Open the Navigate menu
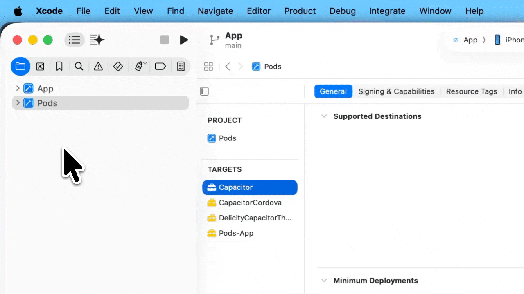This screenshot has height=294, width=524. [x=215, y=11]
